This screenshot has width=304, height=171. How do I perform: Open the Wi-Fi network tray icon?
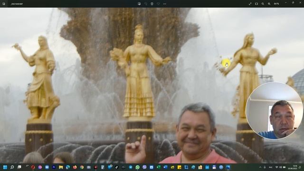[x=276, y=167]
